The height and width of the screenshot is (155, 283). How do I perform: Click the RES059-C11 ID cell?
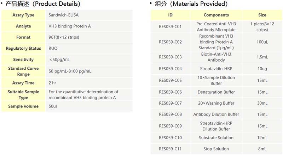pyautogui.click(x=170, y=149)
